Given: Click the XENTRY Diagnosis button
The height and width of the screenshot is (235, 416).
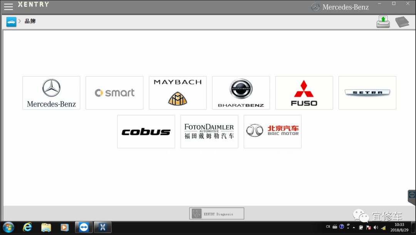Looking at the screenshot, I should click(x=217, y=213).
